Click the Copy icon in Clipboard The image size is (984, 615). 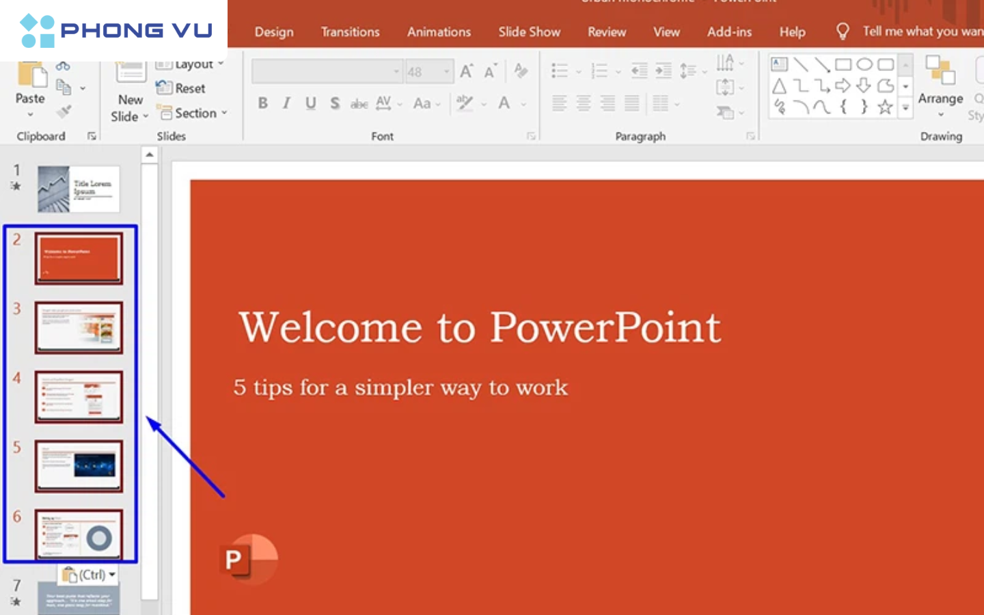point(64,87)
